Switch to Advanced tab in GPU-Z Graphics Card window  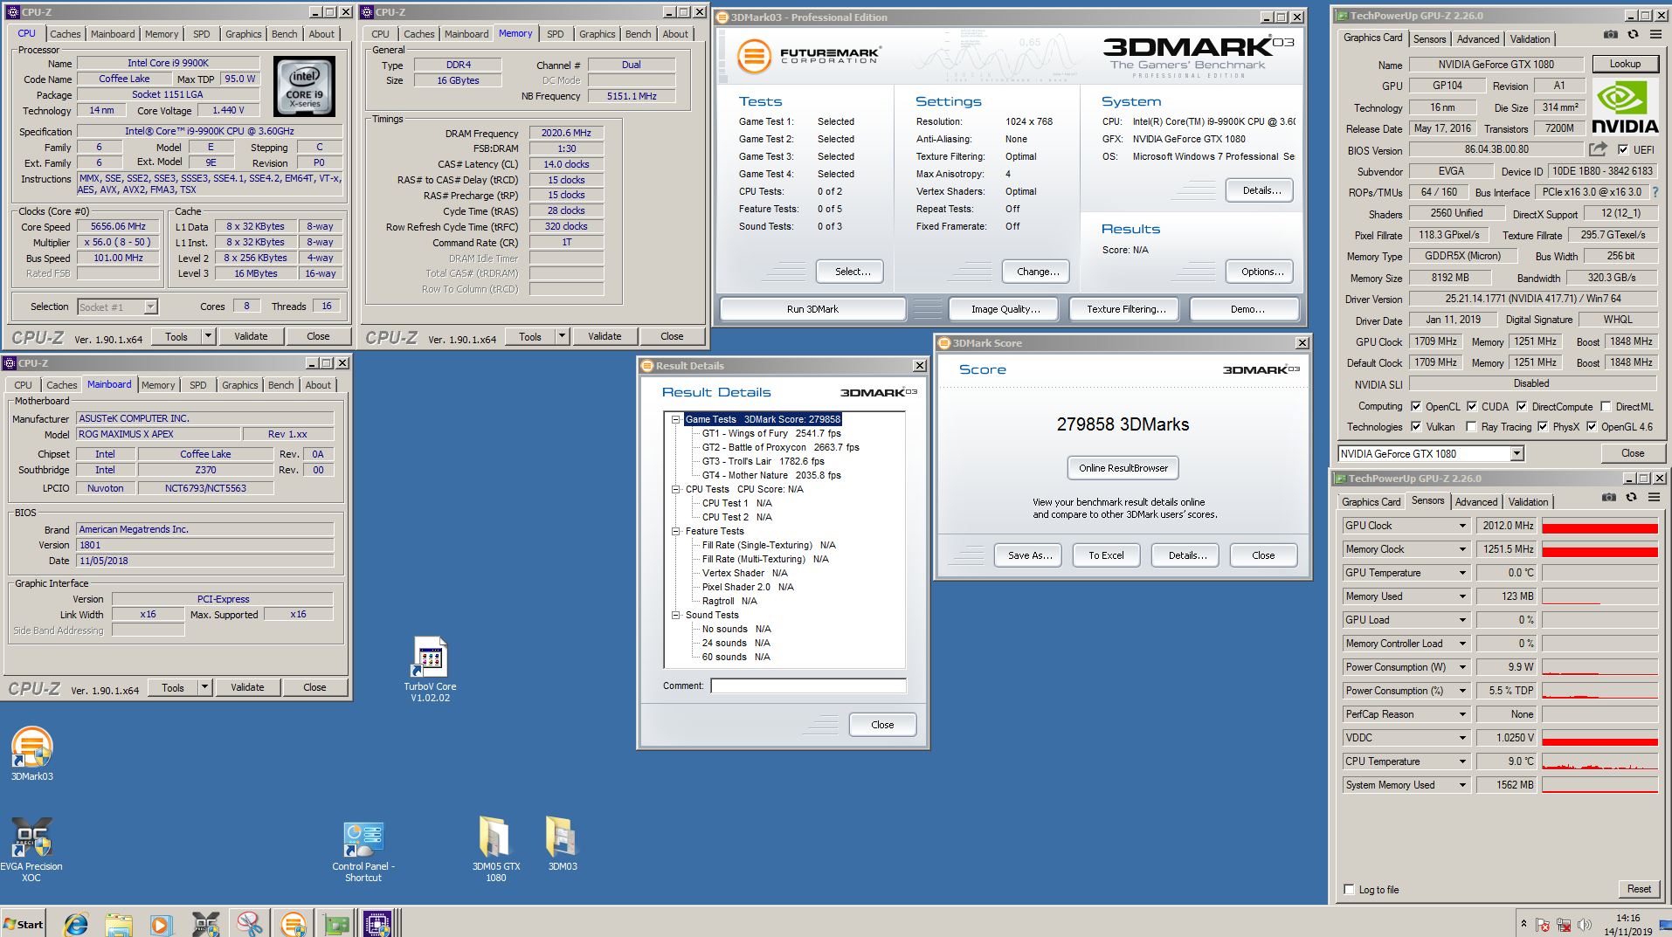click(x=1477, y=39)
